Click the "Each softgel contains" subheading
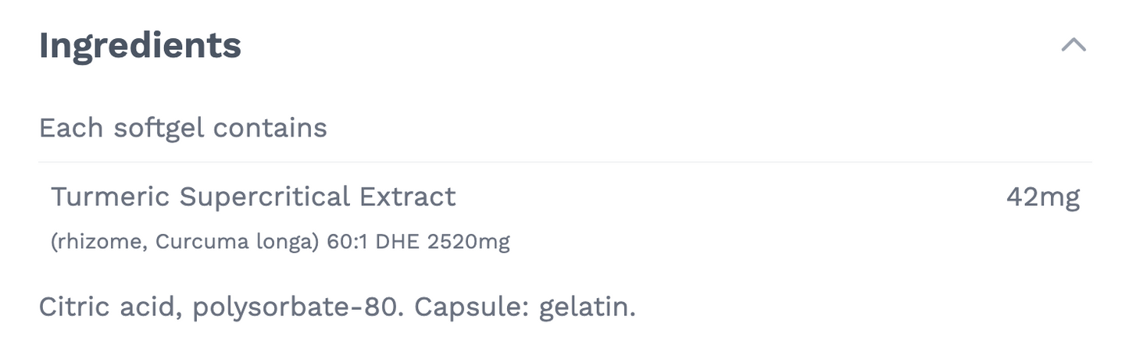This screenshot has height=341, width=1129. [183, 127]
